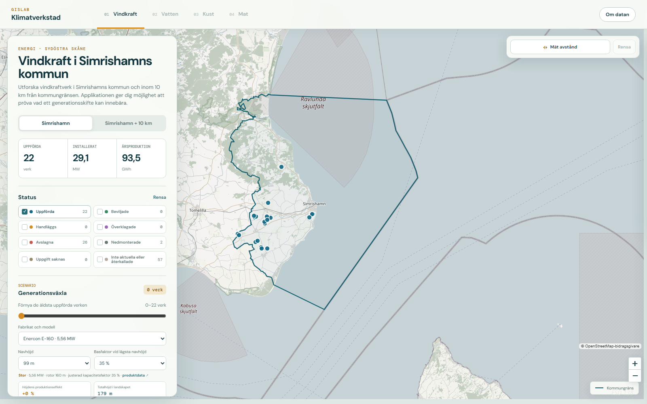Open the Basfaktor 35 % dropdown
This screenshot has width=647, height=404.
pos(130,363)
